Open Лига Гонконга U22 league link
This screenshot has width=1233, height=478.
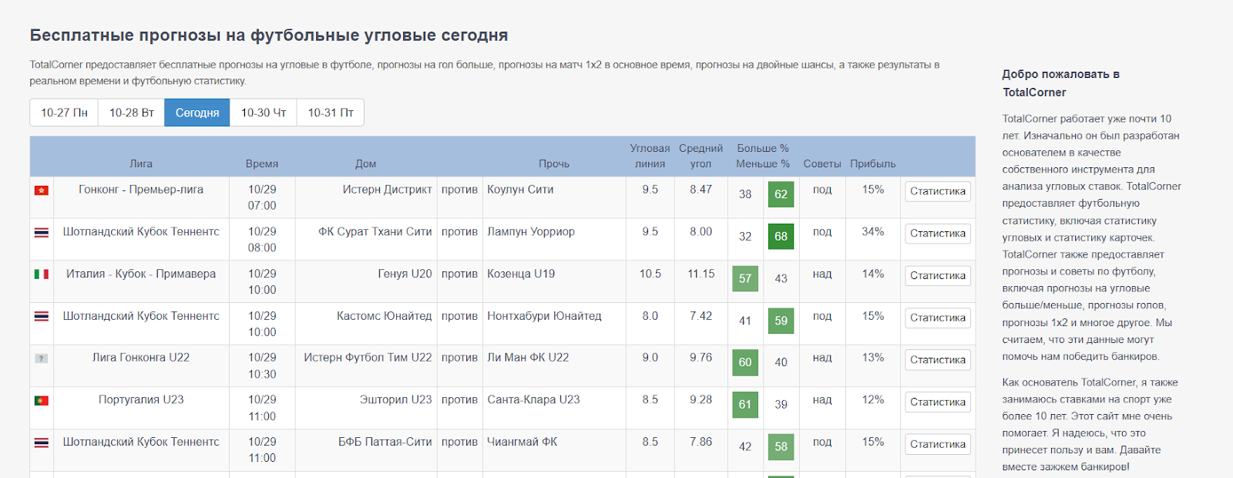point(141,358)
